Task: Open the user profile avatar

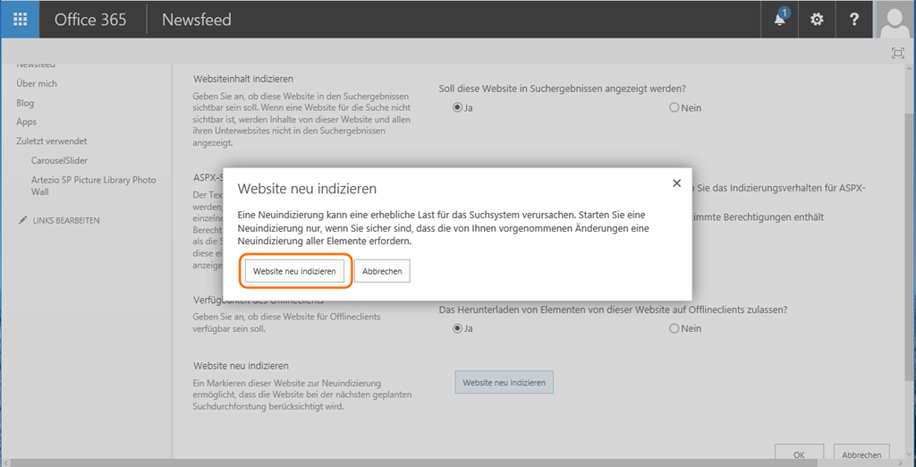Action: click(895, 20)
